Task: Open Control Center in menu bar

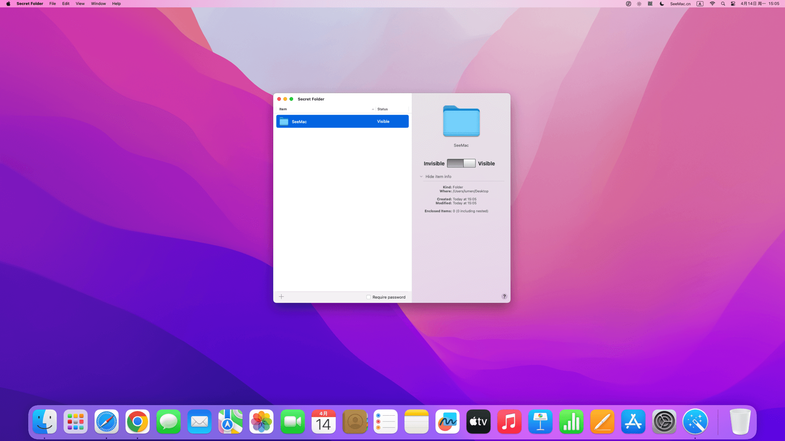Action: (733, 4)
